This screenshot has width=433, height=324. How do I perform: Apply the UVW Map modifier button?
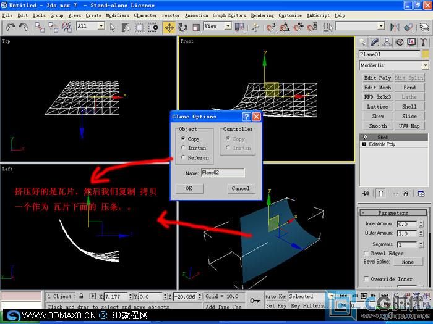409,126
